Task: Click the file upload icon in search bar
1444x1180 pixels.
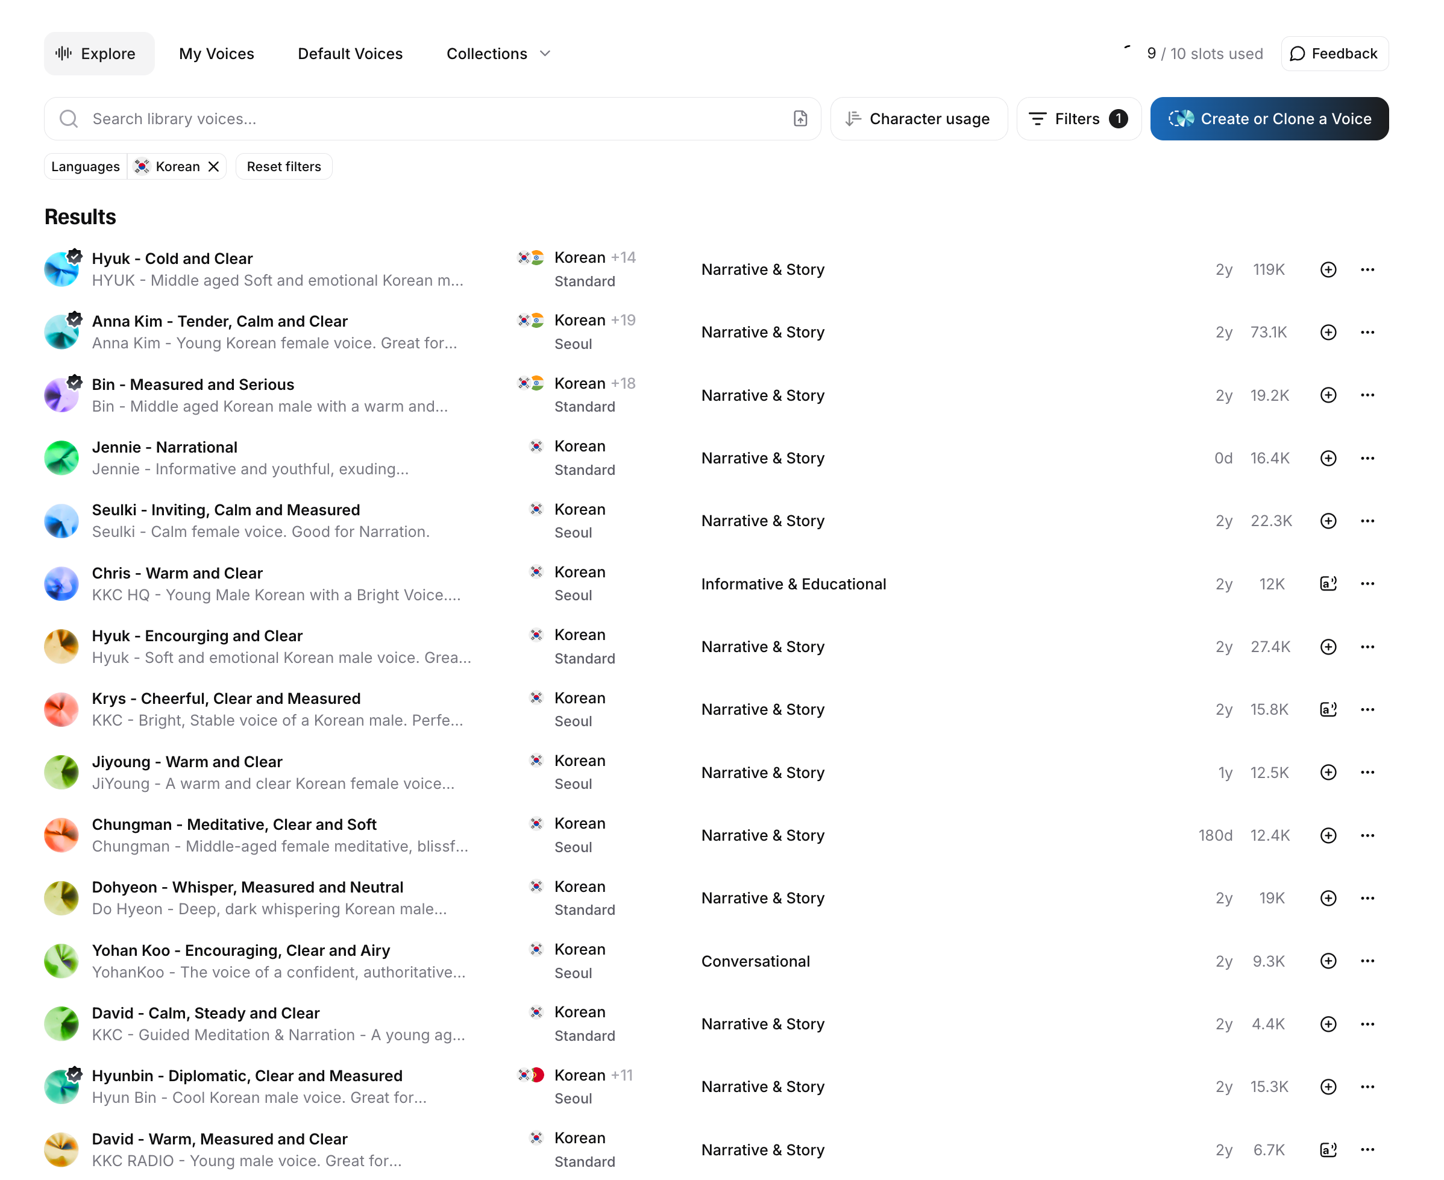Action: click(800, 119)
